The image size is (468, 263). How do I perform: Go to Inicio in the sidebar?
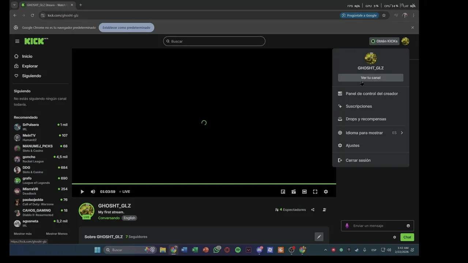point(27,56)
